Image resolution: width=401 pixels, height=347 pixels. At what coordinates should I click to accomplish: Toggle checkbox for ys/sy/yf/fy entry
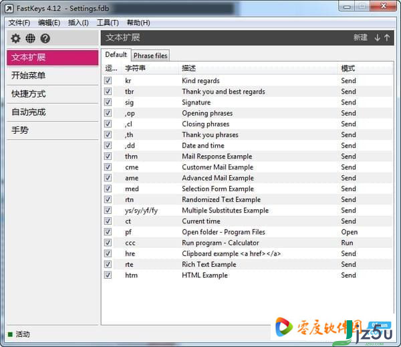(108, 211)
